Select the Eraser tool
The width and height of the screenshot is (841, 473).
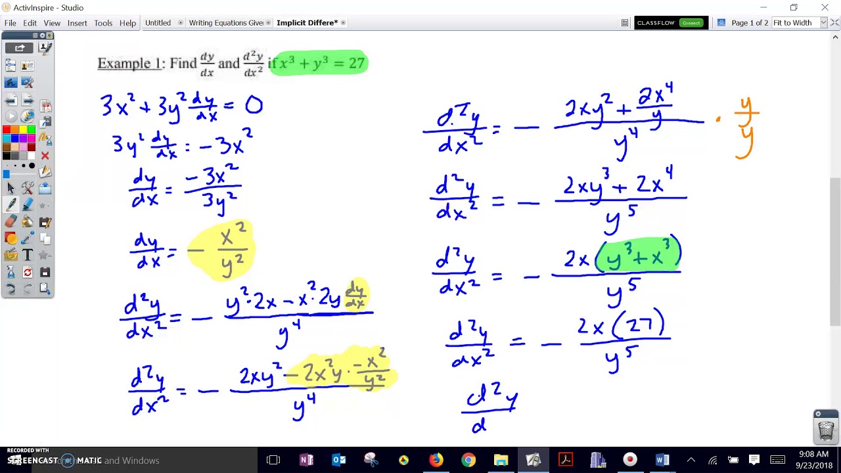tap(11, 221)
